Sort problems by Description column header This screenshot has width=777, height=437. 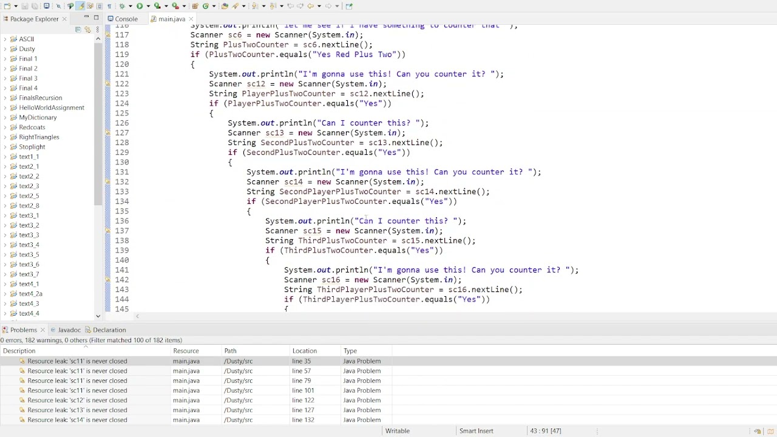click(86, 351)
